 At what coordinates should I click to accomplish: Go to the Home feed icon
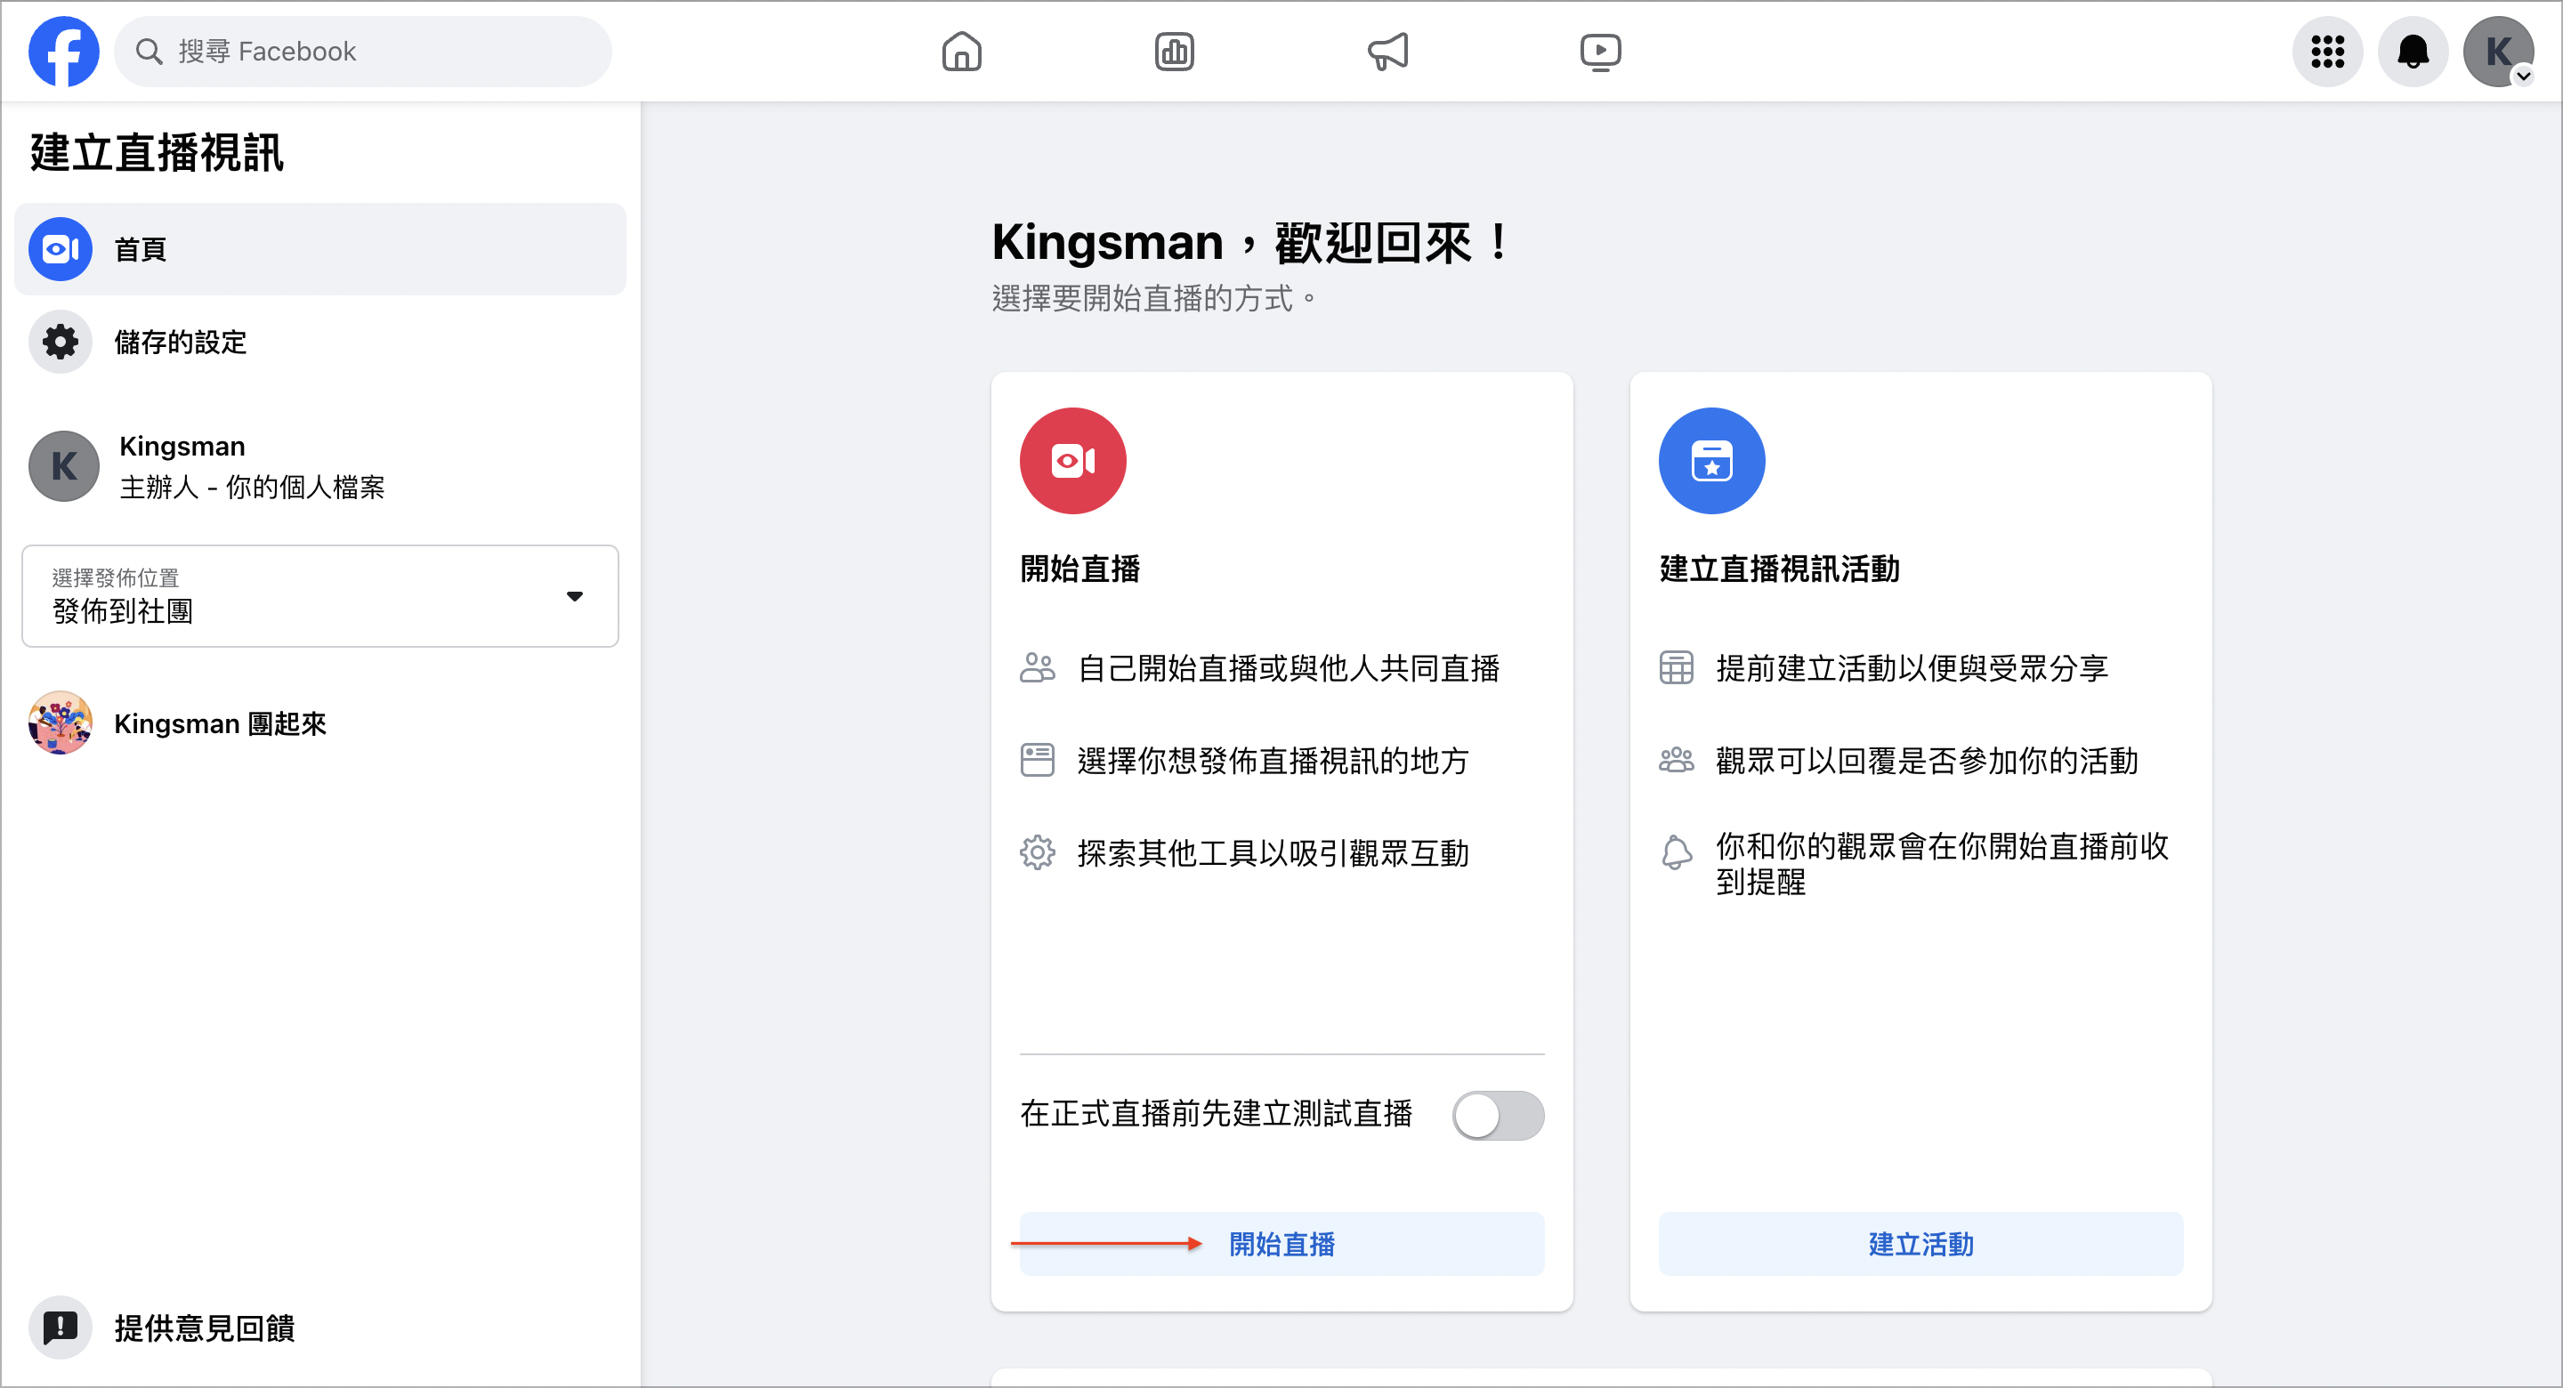961,52
